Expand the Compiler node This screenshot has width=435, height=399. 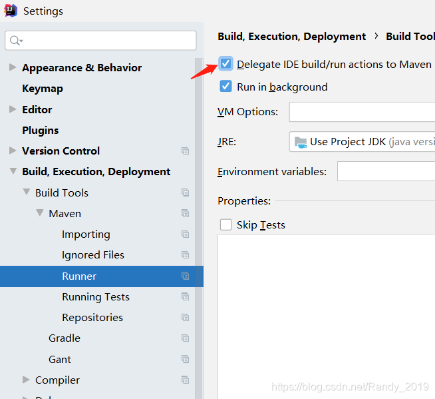point(26,380)
